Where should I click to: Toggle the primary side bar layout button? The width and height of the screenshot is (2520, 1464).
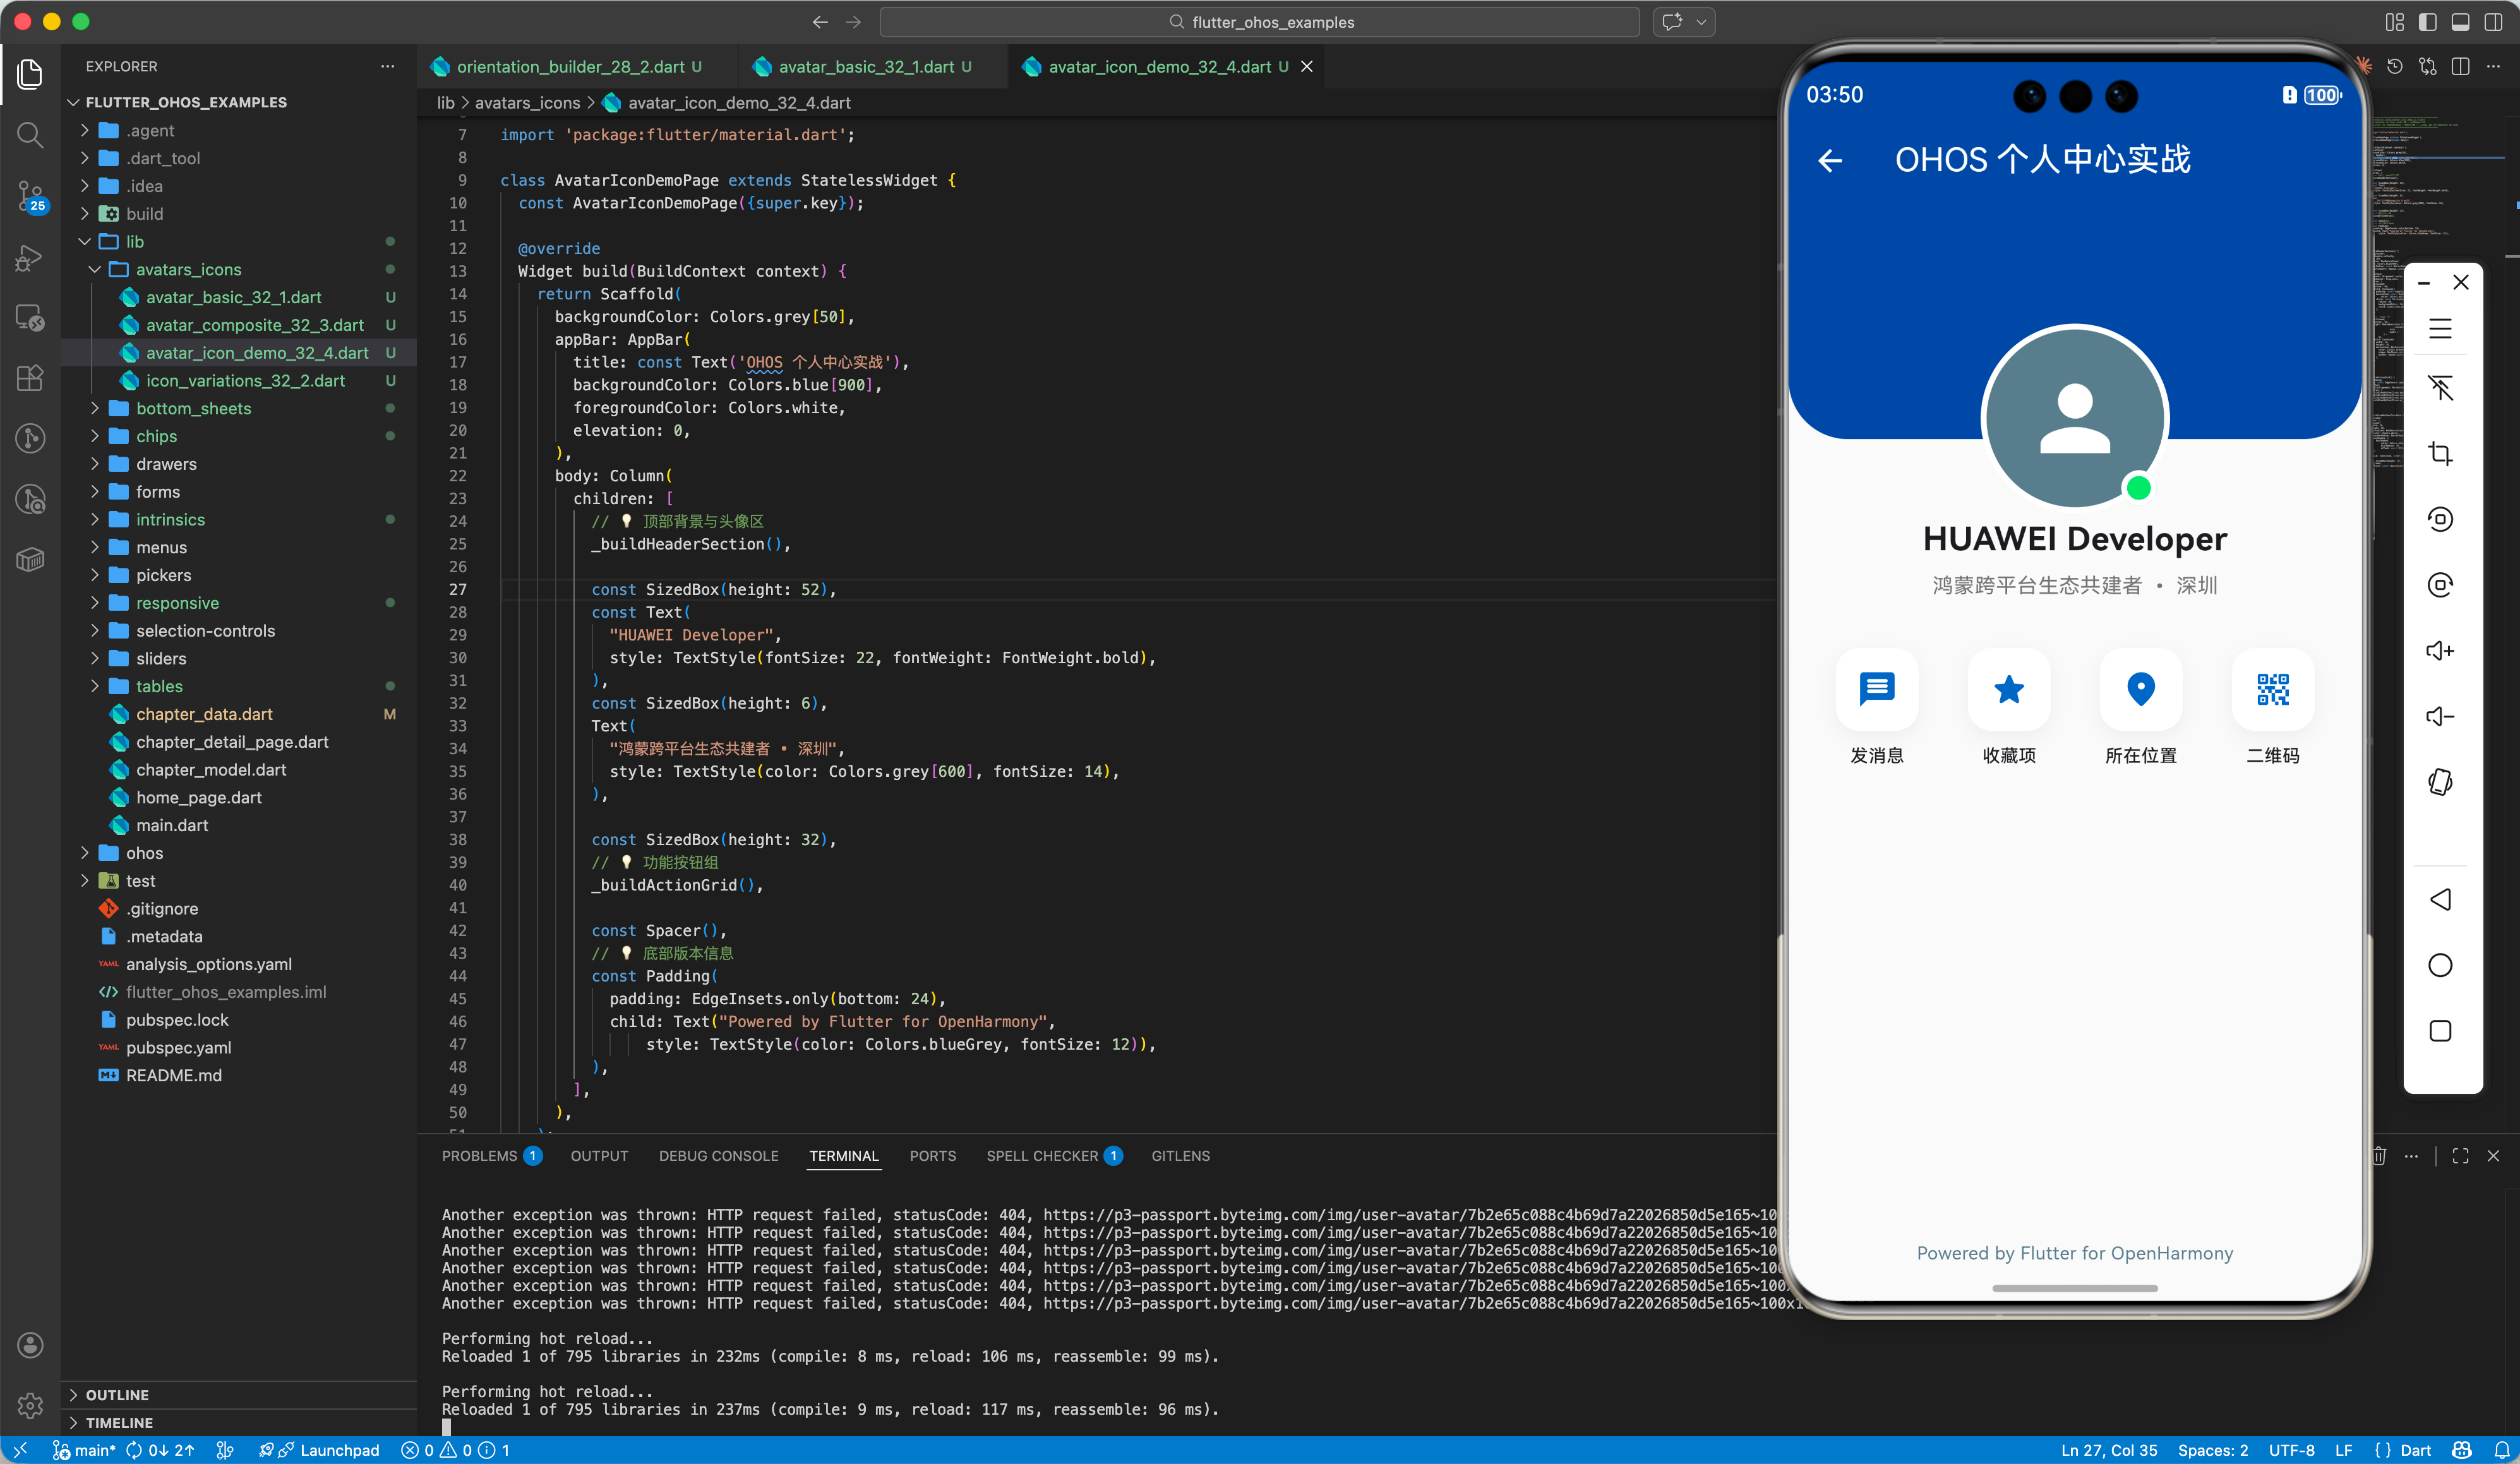tap(2427, 22)
